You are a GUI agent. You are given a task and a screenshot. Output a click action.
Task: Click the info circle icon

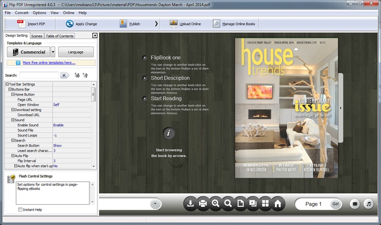click(168, 133)
